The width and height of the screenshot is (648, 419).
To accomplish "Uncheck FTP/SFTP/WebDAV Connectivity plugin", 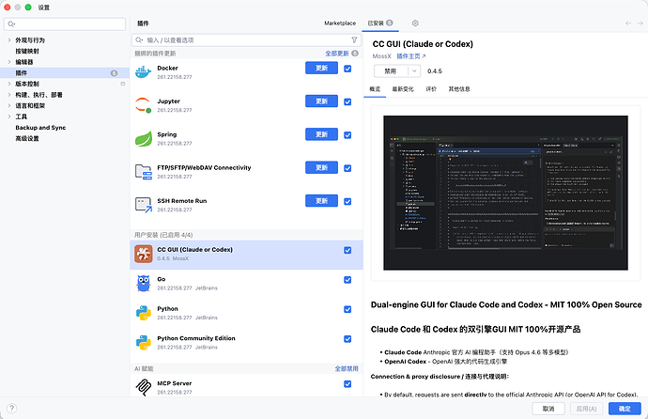I will point(347,168).
